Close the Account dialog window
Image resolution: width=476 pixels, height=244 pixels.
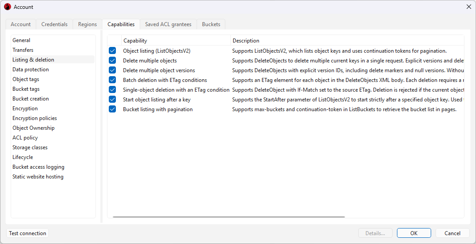tap(469, 7)
